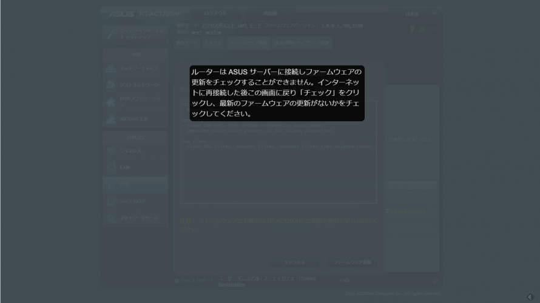This screenshot has width=540, height=303.
Task: Click the ファームウェア更新 button at bottom
Action: [x=352, y=262]
